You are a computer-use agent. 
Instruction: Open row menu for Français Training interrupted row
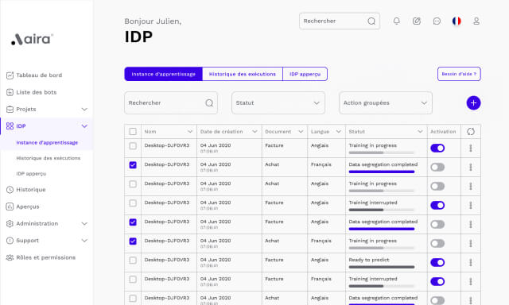pyautogui.click(x=470, y=282)
